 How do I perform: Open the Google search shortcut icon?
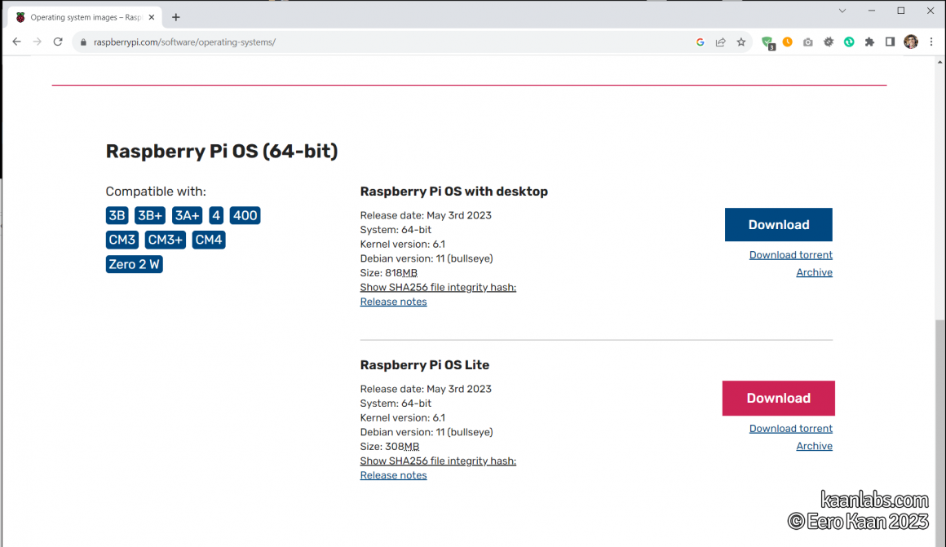pos(700,42)
